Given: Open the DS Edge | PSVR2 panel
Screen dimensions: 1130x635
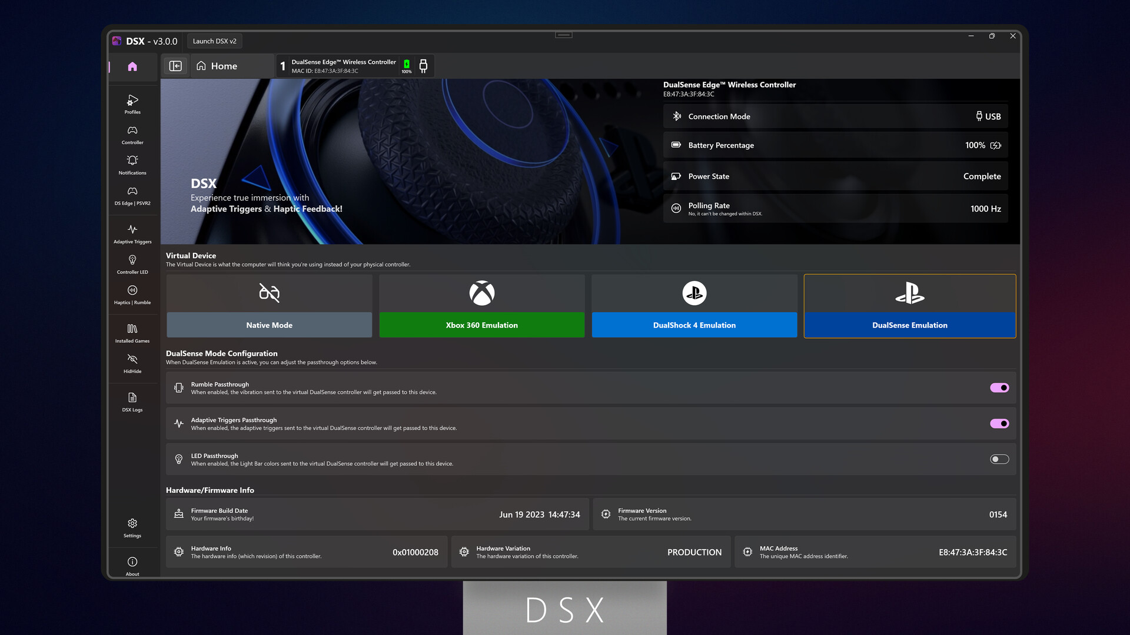Looking at the screenshot, I should [132, 195].
